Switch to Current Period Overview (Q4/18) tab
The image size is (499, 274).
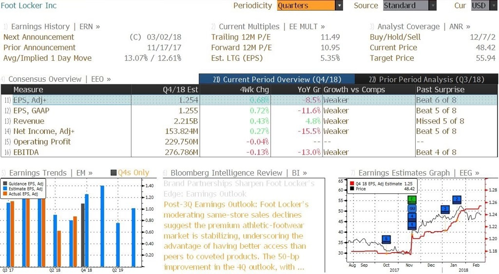[277, 79]
